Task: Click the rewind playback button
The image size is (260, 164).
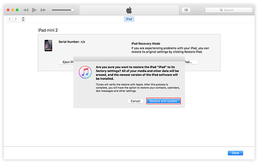Action: point(26,10)
